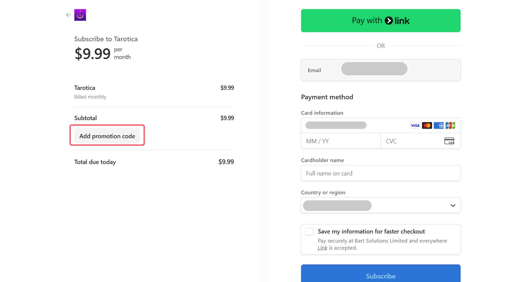Click the Full name on card field
528x282 pixels.
(x=380, y=173)
